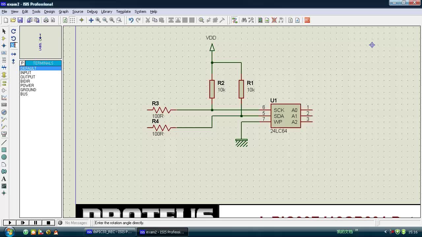The height and width of the screenshot is (237, 422).
Task: Zoom out of the schematic
Action: pos(105,20)
